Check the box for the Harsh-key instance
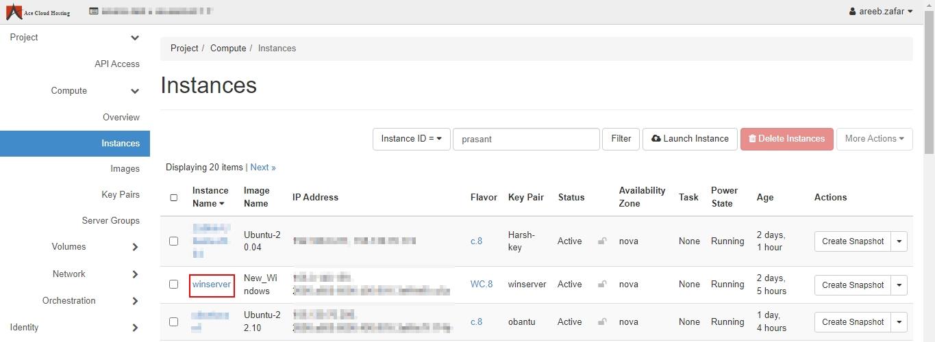This screenshot has width=935, height=342. [173, 241]
